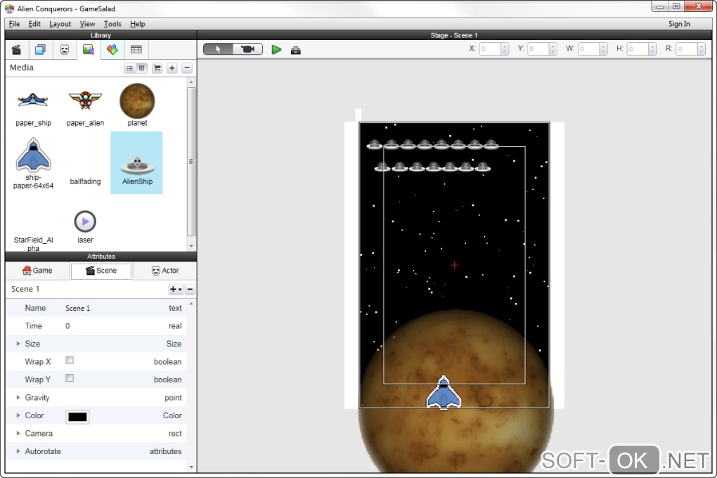Select the paper_ship image
The image size is (717, 478).
point(33,105)
